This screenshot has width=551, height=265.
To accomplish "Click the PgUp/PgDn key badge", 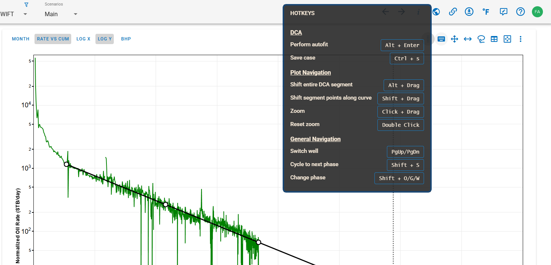I will pyautogui.click(x=405, y=152).
